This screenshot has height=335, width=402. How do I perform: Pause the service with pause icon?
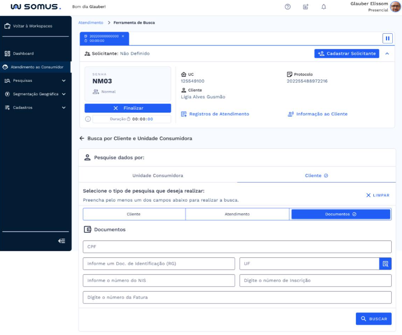(x=387, y=38)
